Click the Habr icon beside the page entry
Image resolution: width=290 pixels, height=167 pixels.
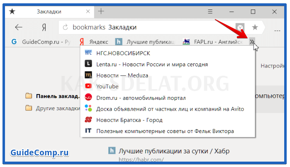112,150
